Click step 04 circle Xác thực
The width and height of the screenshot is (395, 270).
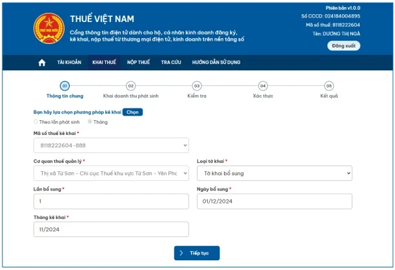coord(263,85)
